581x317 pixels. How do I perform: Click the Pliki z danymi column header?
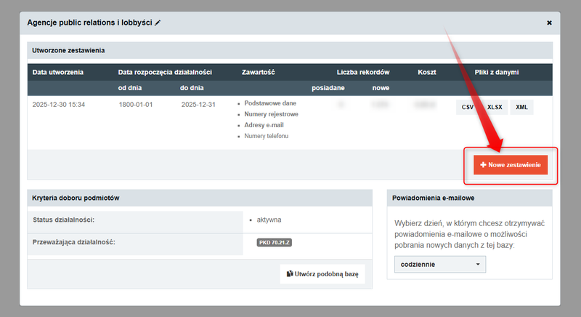tap(497, 72)
